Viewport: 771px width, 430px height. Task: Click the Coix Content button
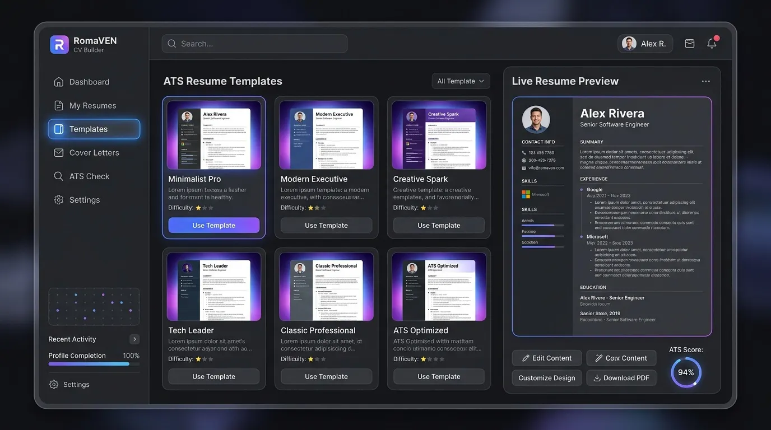pyautogui.click(x=621, y=358)
